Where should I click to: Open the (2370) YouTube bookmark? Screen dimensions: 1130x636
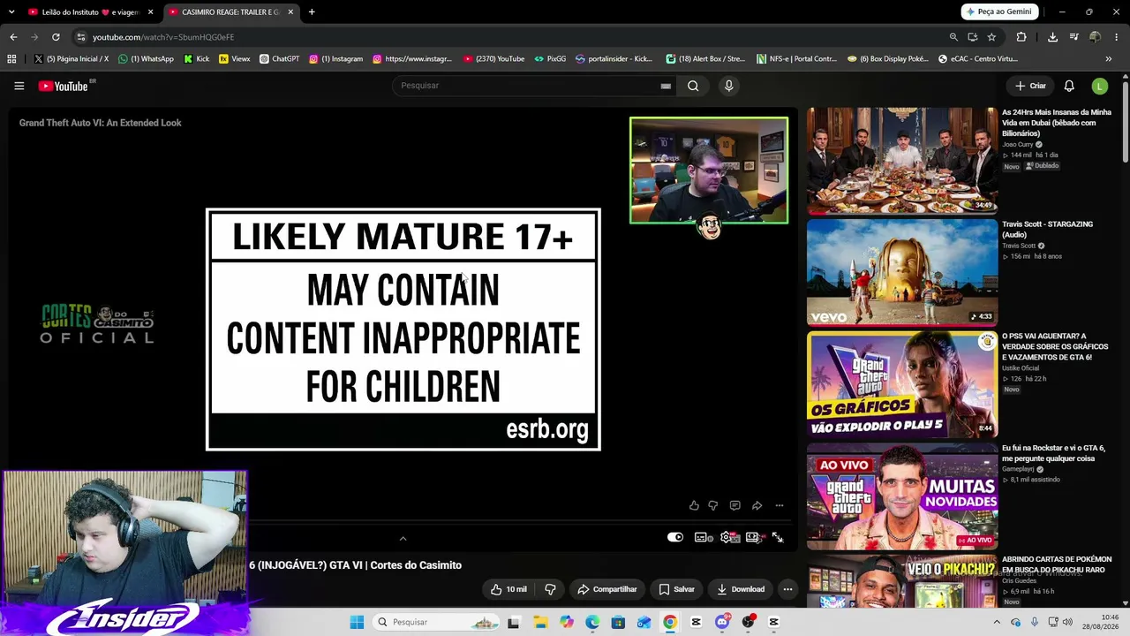[x=493, y=59]
